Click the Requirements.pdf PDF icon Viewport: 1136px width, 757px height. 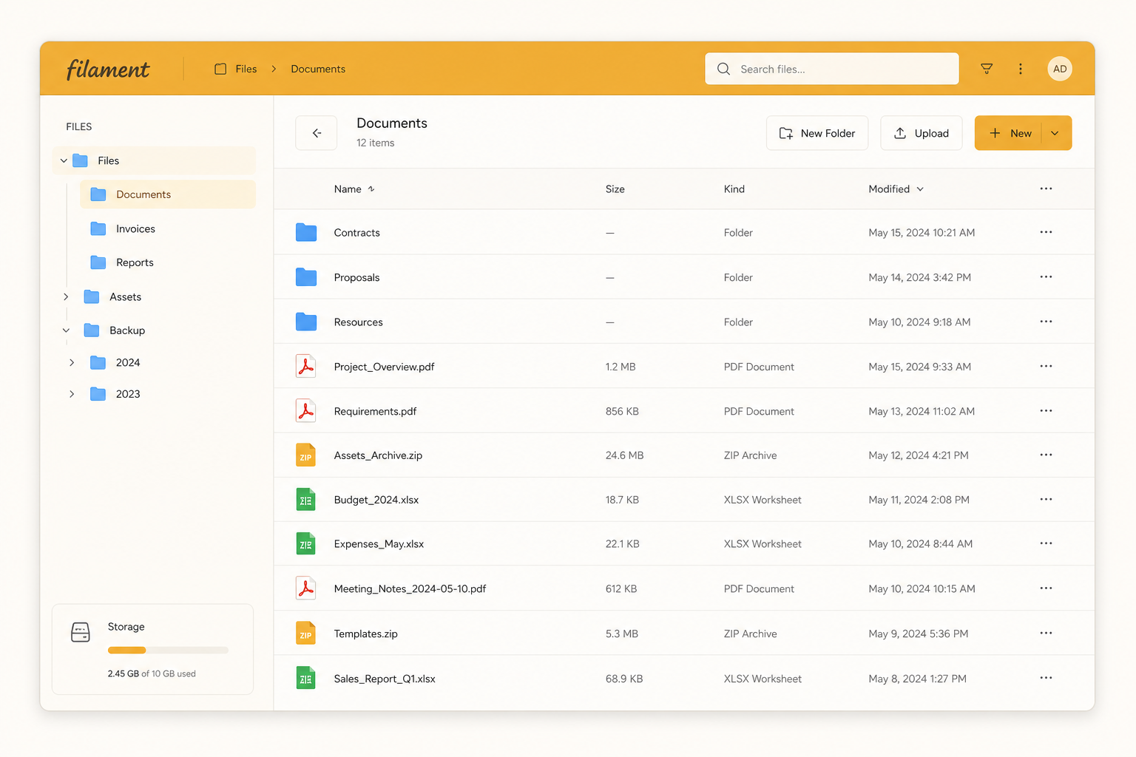point(306,410)
